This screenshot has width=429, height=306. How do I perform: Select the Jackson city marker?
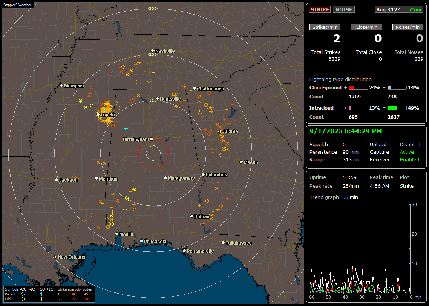(x=57, y=180)
